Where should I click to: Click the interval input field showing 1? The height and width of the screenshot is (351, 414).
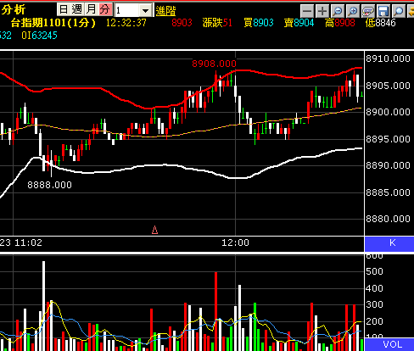click(127, 11)
